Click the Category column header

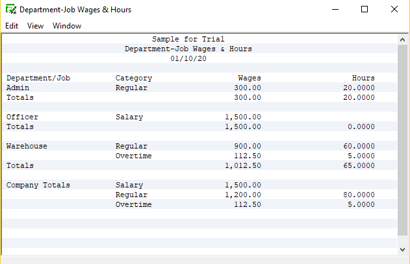[x=134, y=78]
